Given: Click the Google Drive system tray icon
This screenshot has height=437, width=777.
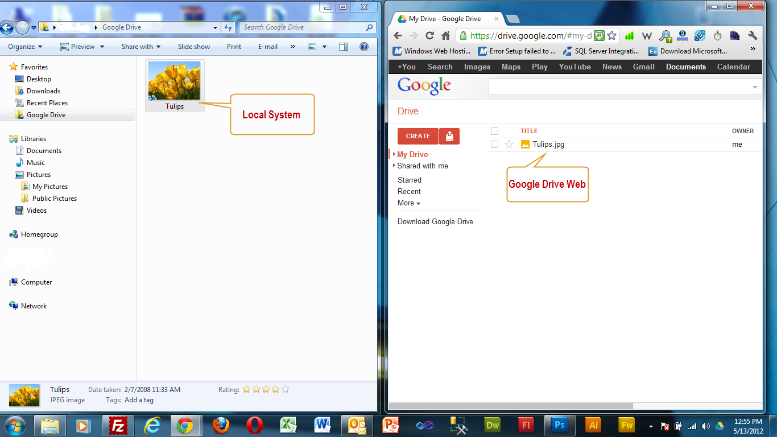Looking at the screenshot, I should coord(719,426).
